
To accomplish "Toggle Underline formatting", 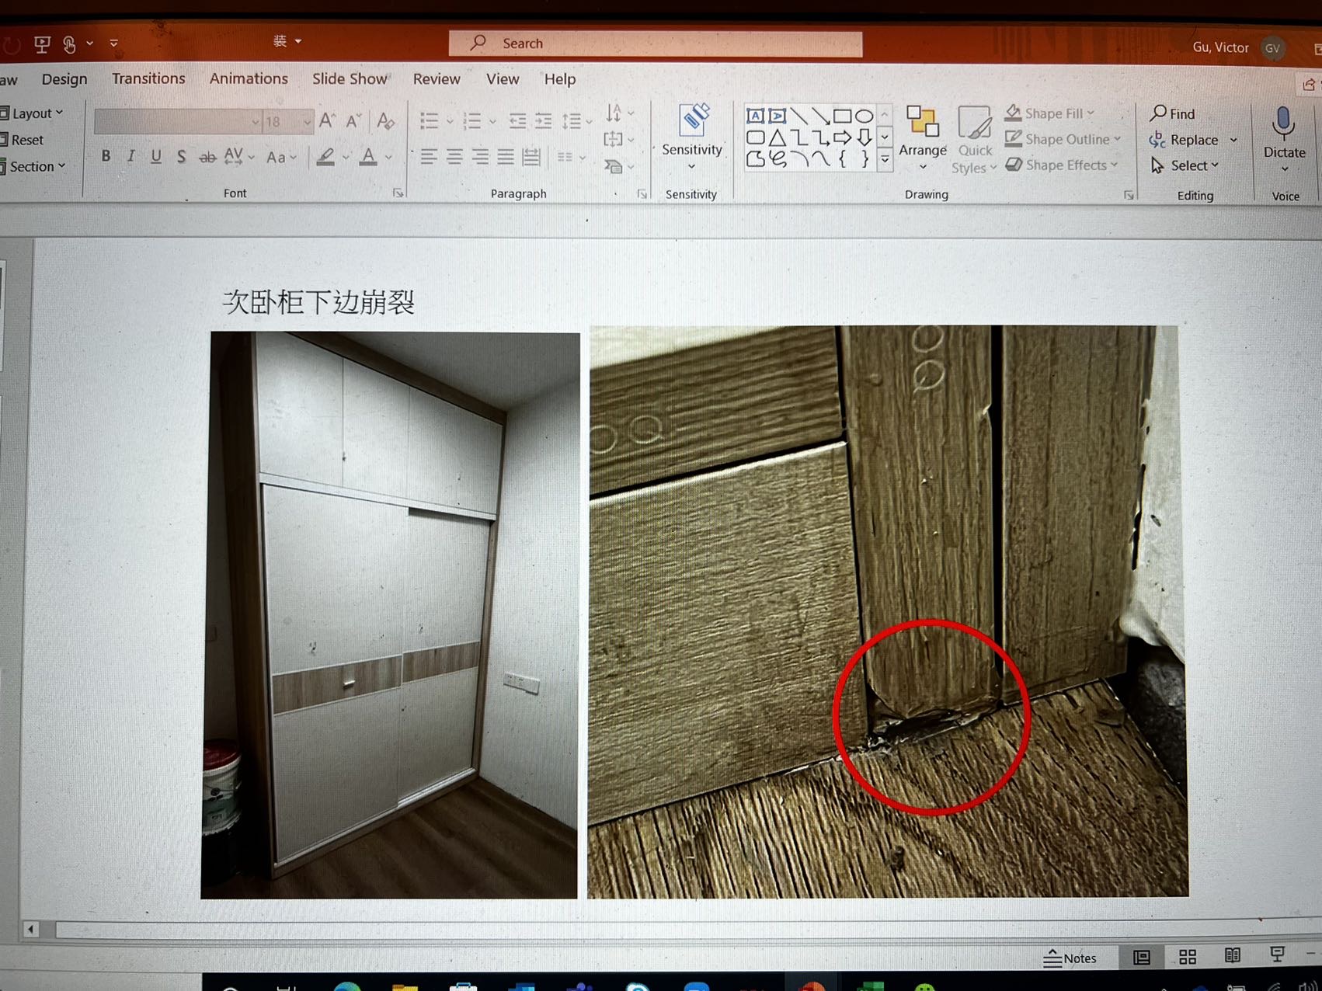I will 156,156.
